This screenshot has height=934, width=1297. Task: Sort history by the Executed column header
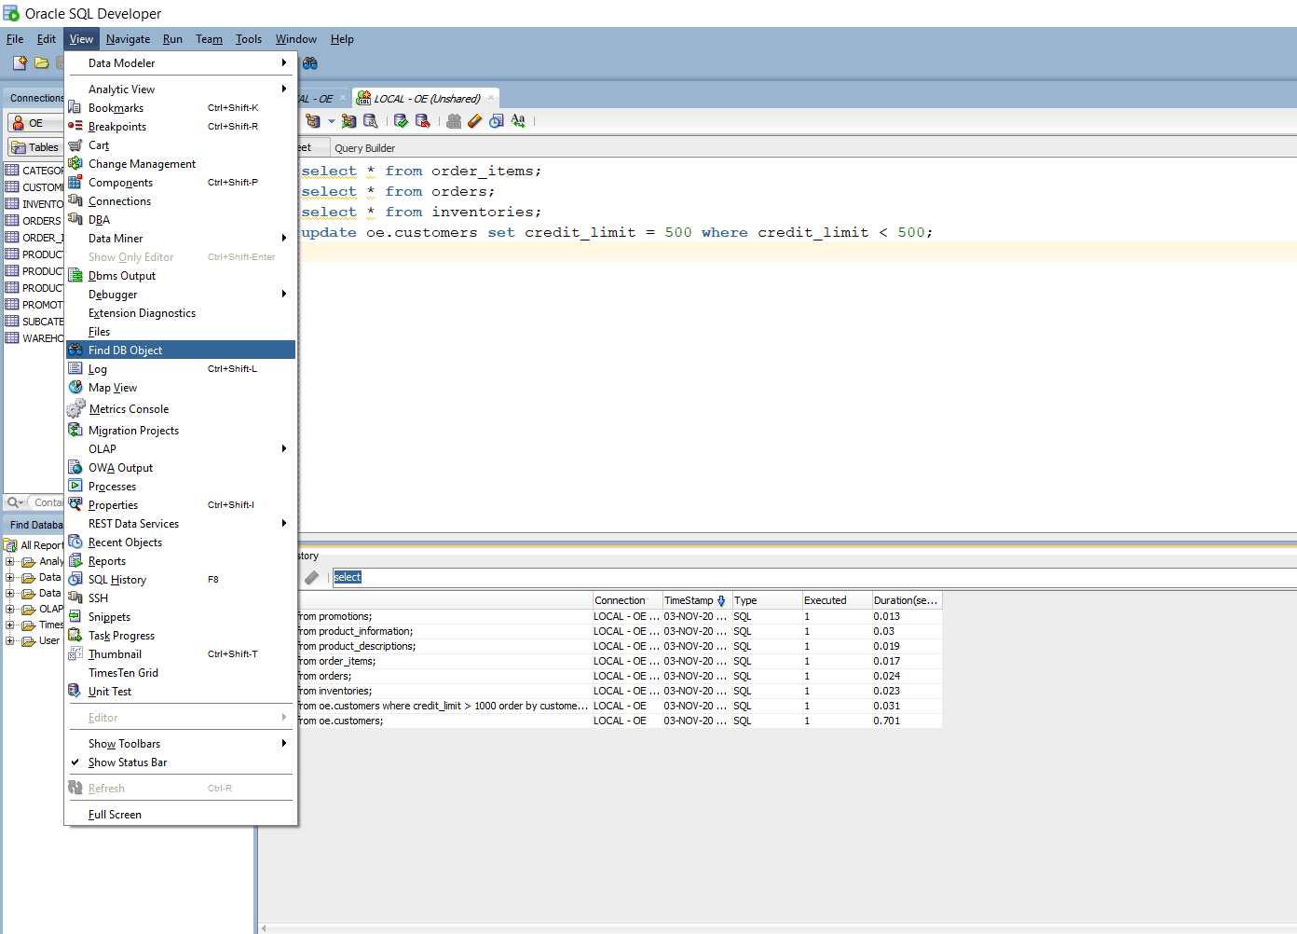tap(837, 600)
